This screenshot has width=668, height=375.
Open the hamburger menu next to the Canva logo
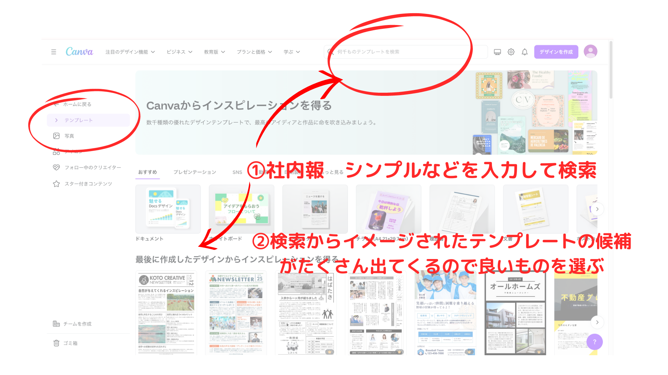(54, 52)
